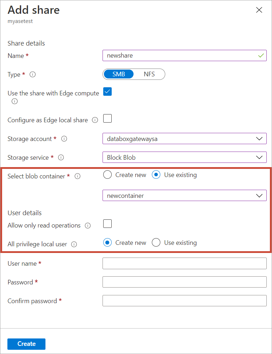This screenshot has width=272, height=354.
Task: Choose Use existing for All privilege local user
Action: tap(156, 242)
